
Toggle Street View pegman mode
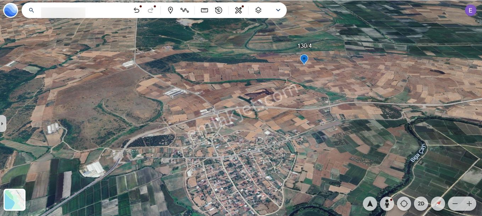click(x=387, y=204)
